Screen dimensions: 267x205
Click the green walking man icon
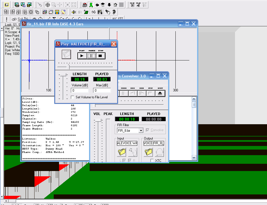point(91,5)
